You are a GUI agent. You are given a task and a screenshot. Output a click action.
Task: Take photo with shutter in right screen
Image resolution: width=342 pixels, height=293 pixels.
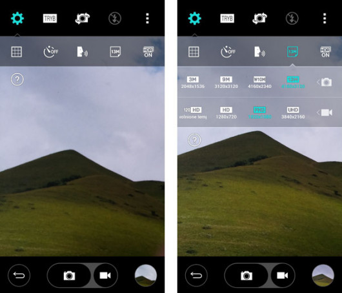point(246,276)
